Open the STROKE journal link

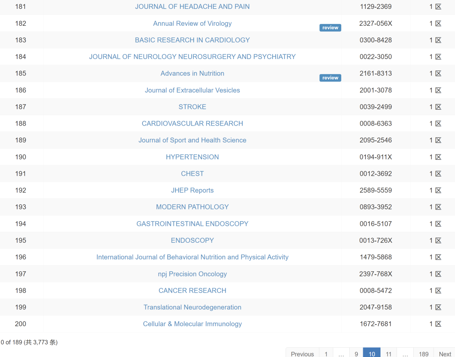[x=192, y=107]
